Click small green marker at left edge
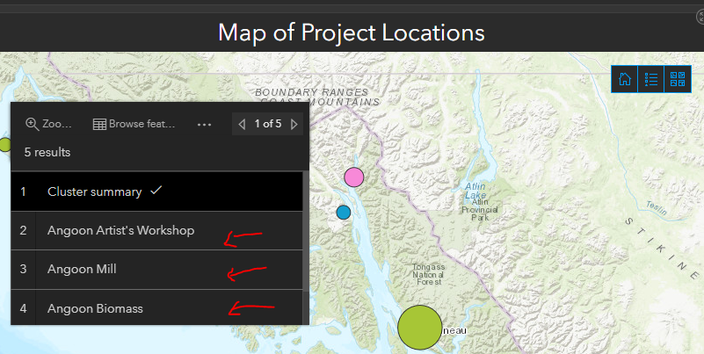Screen dimensions: 704x354 4,144
